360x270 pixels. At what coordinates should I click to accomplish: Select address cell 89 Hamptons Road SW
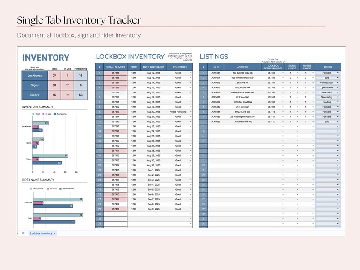pyautogui.click(x=243, y=92)
